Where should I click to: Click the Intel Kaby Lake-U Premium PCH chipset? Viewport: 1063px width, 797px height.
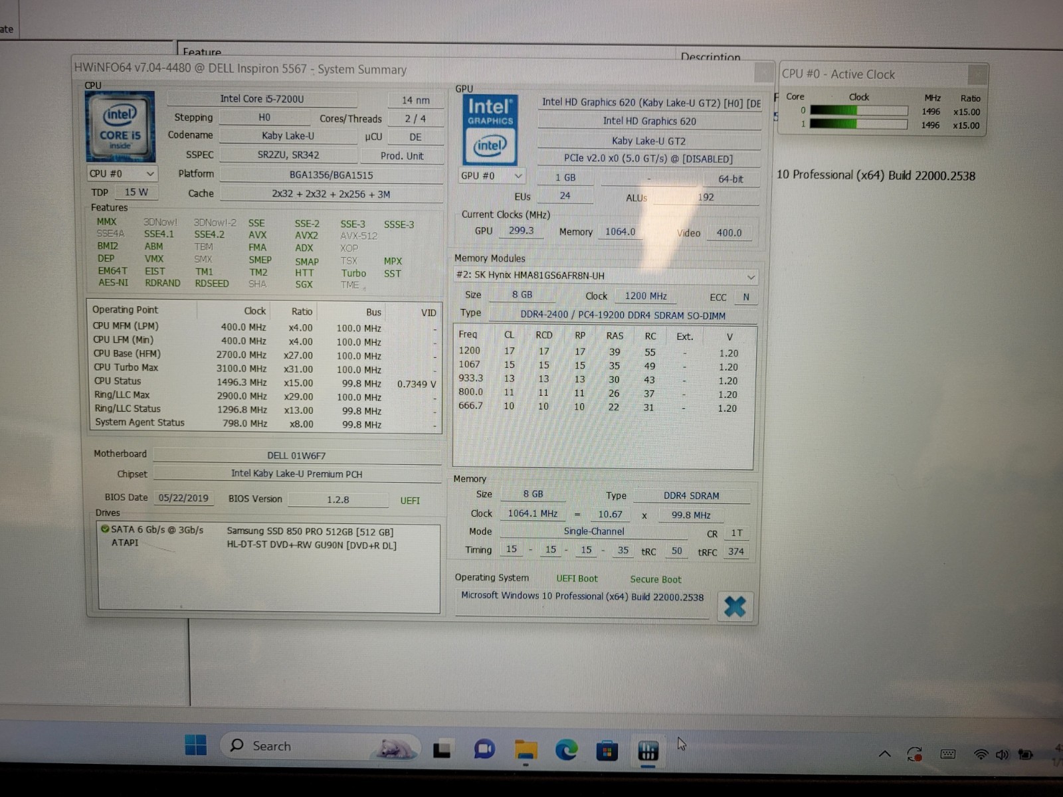(x=296, y=474)
